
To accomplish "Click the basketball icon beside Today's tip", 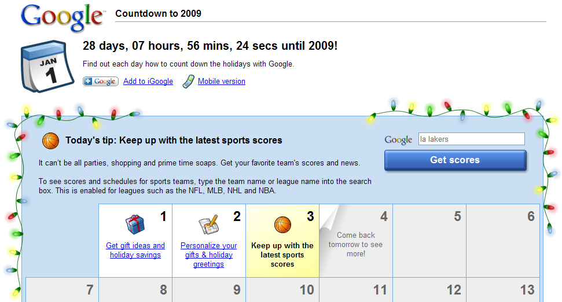I will point(50,141).
